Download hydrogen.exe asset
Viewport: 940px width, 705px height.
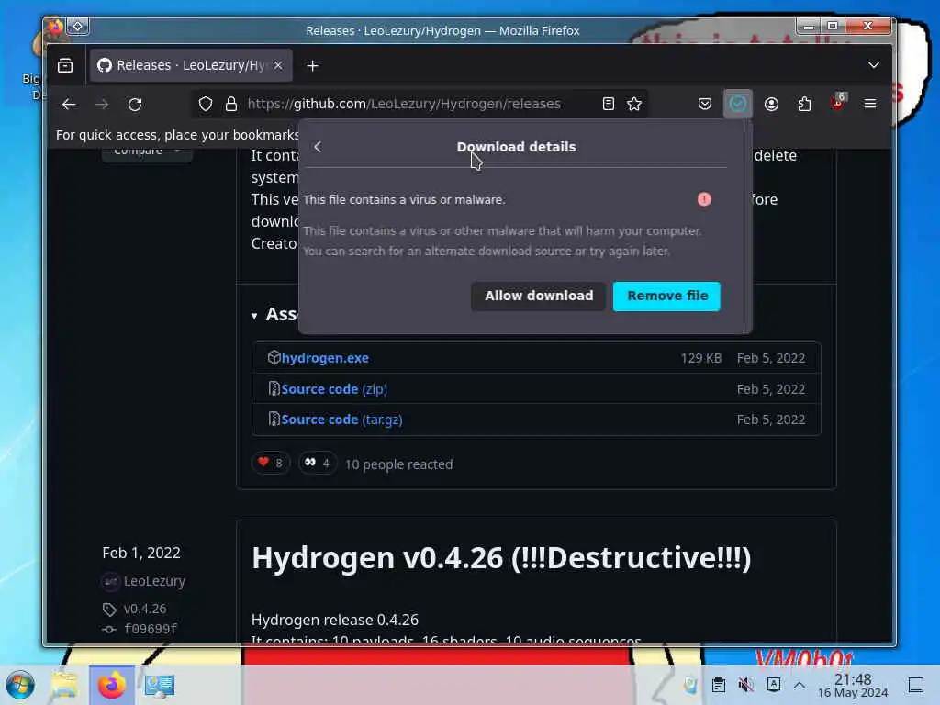tap(325, 358)
